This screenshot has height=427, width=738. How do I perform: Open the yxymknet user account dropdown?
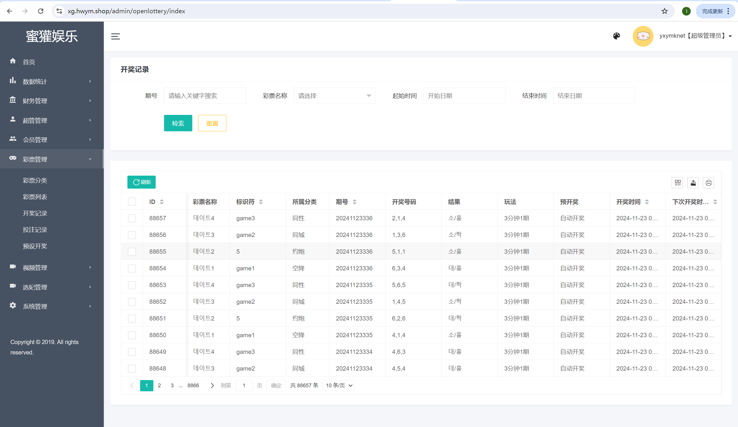696,36
